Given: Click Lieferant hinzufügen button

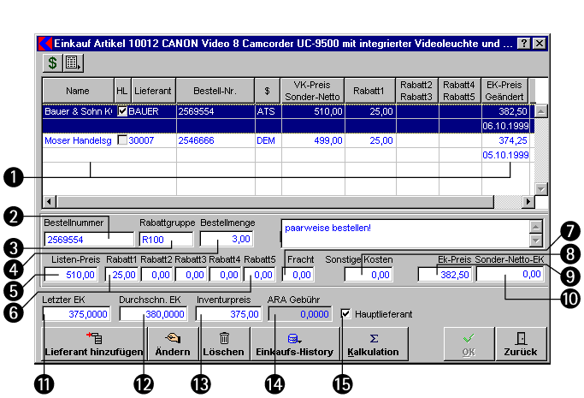Looking at the screenshot, I should pos(94,344).
